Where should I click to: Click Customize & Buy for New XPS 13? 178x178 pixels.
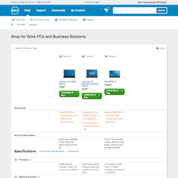pyautogui.click(x=115, y=92)
